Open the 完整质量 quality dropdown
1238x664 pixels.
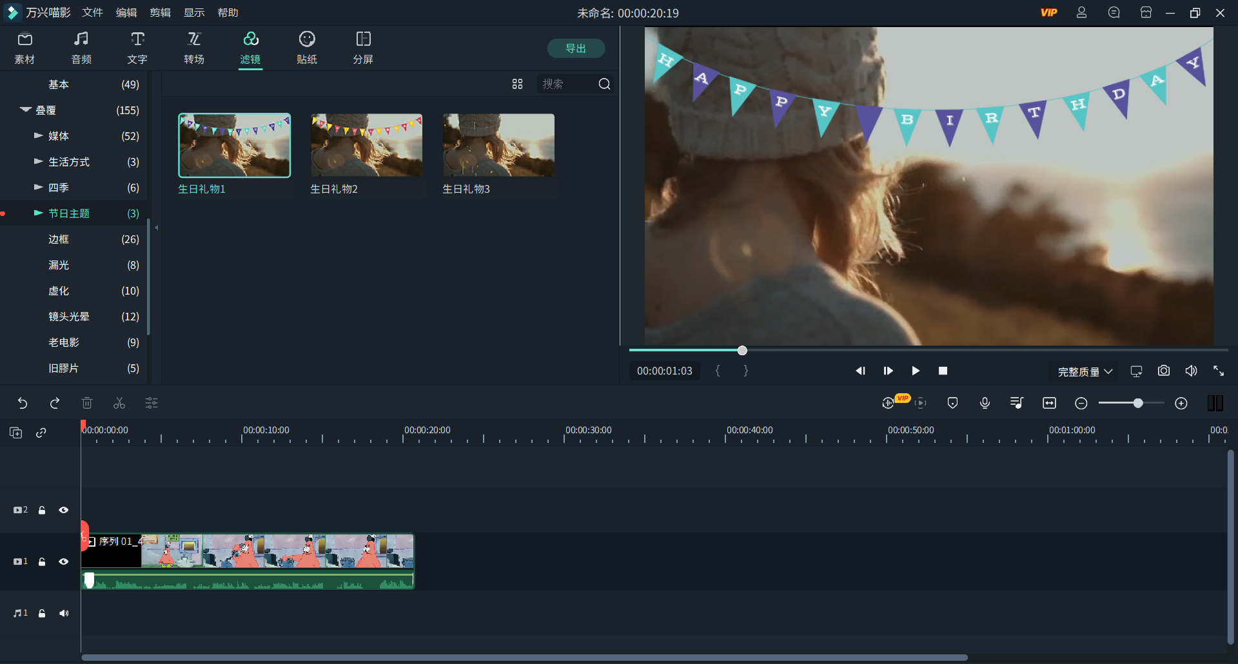click(1085, 371)
